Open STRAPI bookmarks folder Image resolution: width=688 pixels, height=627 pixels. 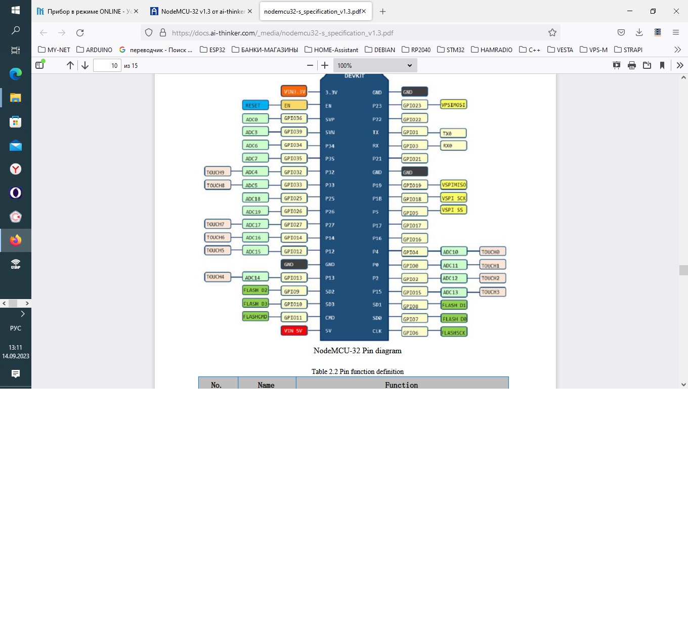tap(628, 50)
